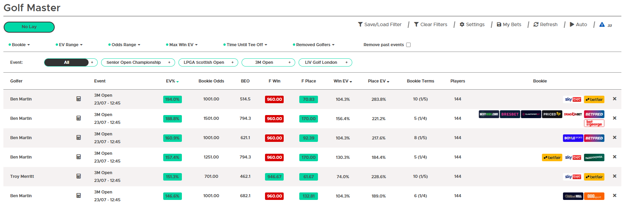Open the Odds Range filter dropdown
The height and width of the screenshot is (205, 625).
point(124,45)
